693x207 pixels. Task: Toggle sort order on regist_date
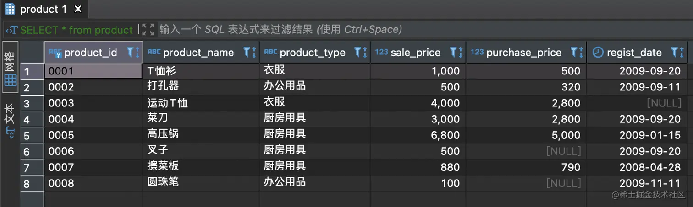(x=682, y=52)
